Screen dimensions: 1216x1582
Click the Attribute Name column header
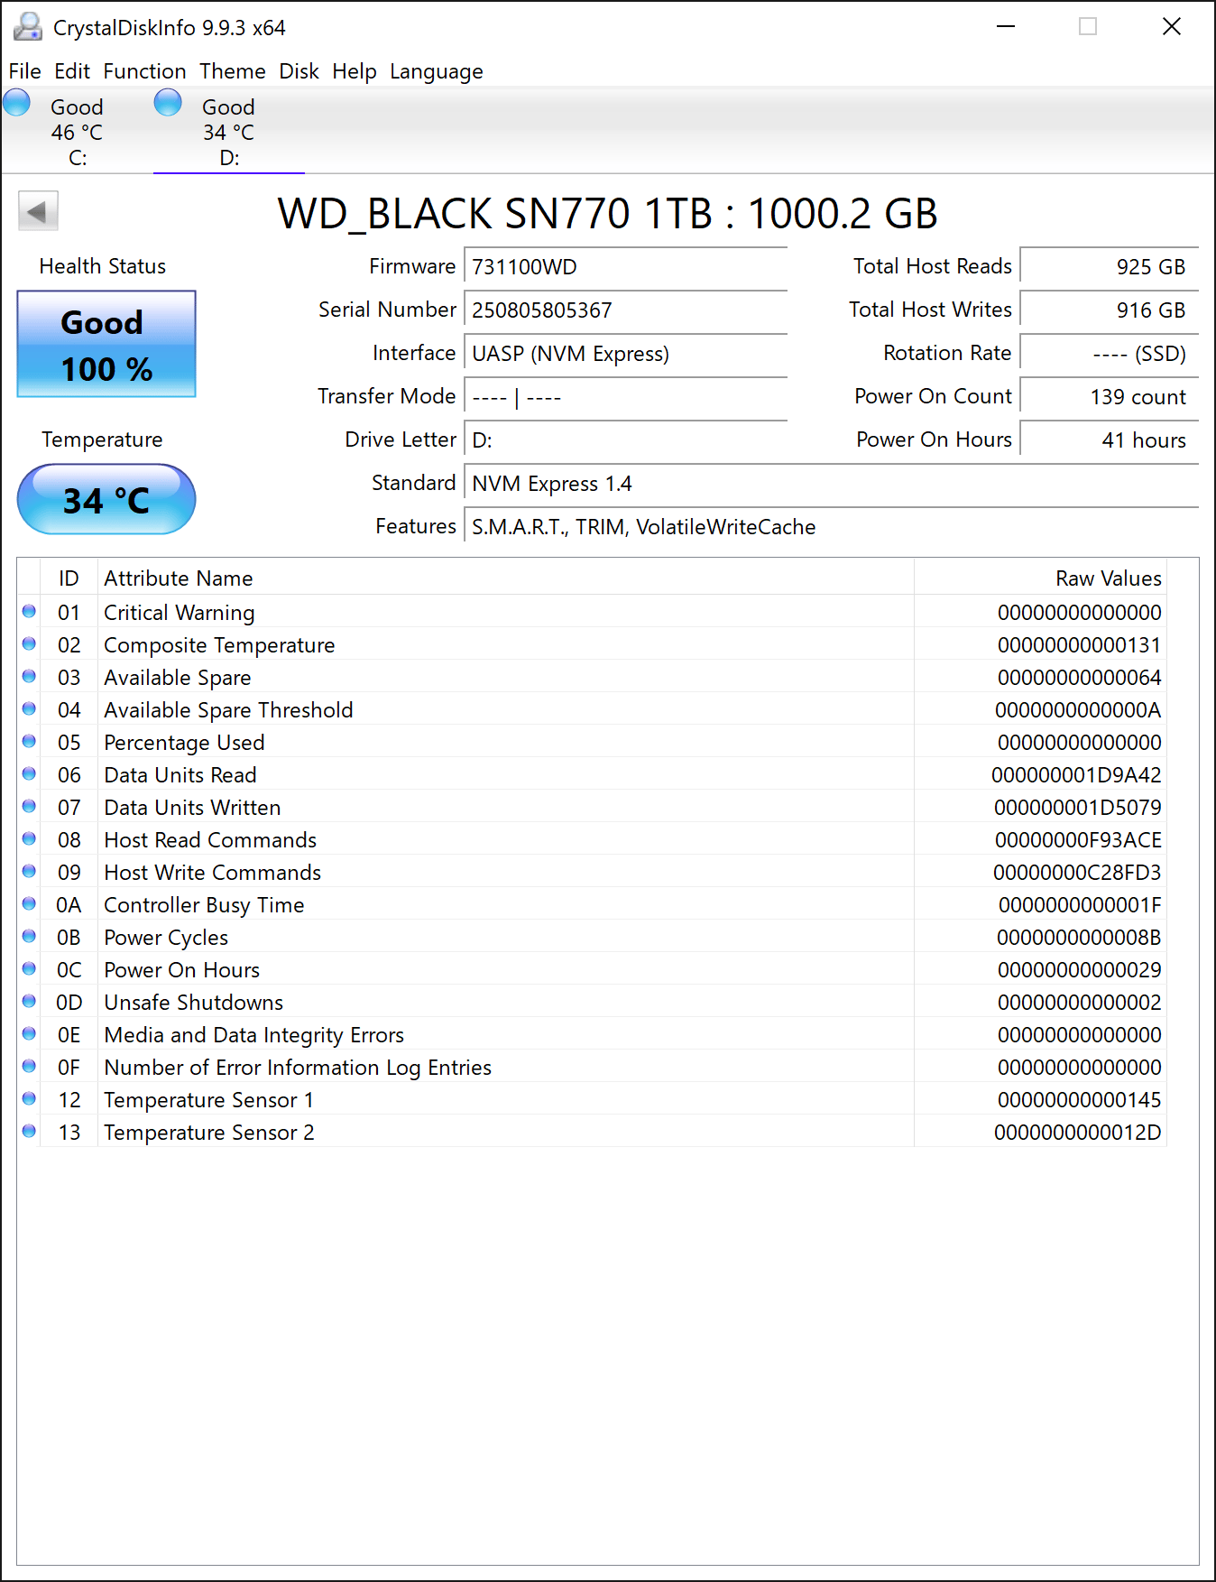505,578
